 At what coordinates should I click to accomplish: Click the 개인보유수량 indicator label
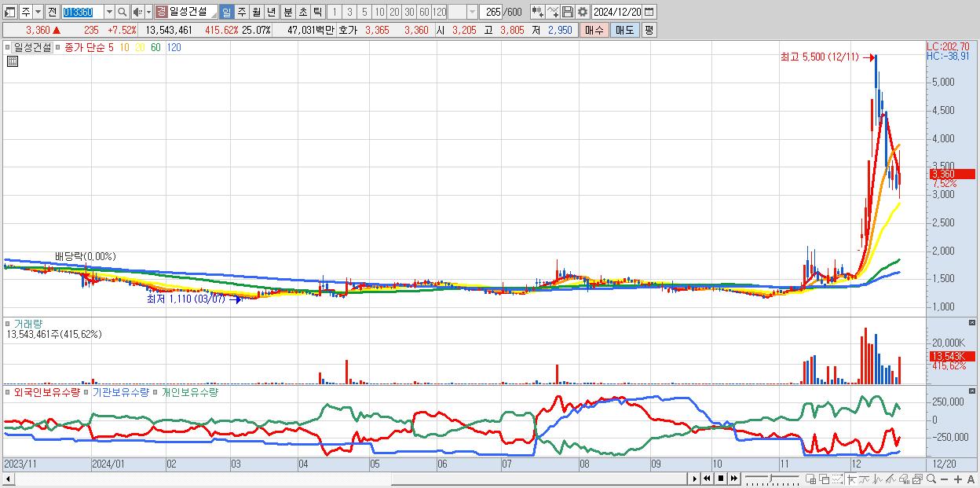coord(189,391)
